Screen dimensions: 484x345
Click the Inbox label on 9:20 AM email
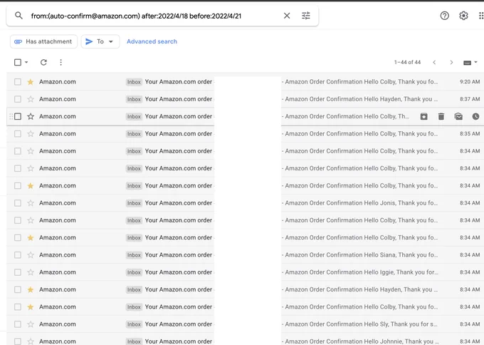134,82
